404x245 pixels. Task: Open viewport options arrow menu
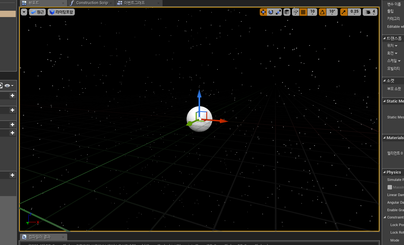24,12
